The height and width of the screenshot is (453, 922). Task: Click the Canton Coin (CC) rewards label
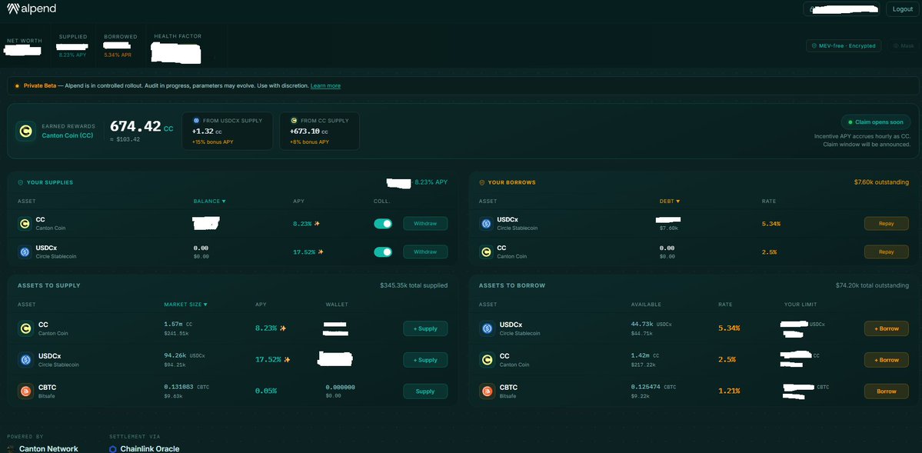point(68,136)
